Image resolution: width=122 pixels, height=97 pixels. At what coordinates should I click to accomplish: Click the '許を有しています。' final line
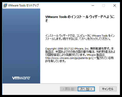coord(55,61)
